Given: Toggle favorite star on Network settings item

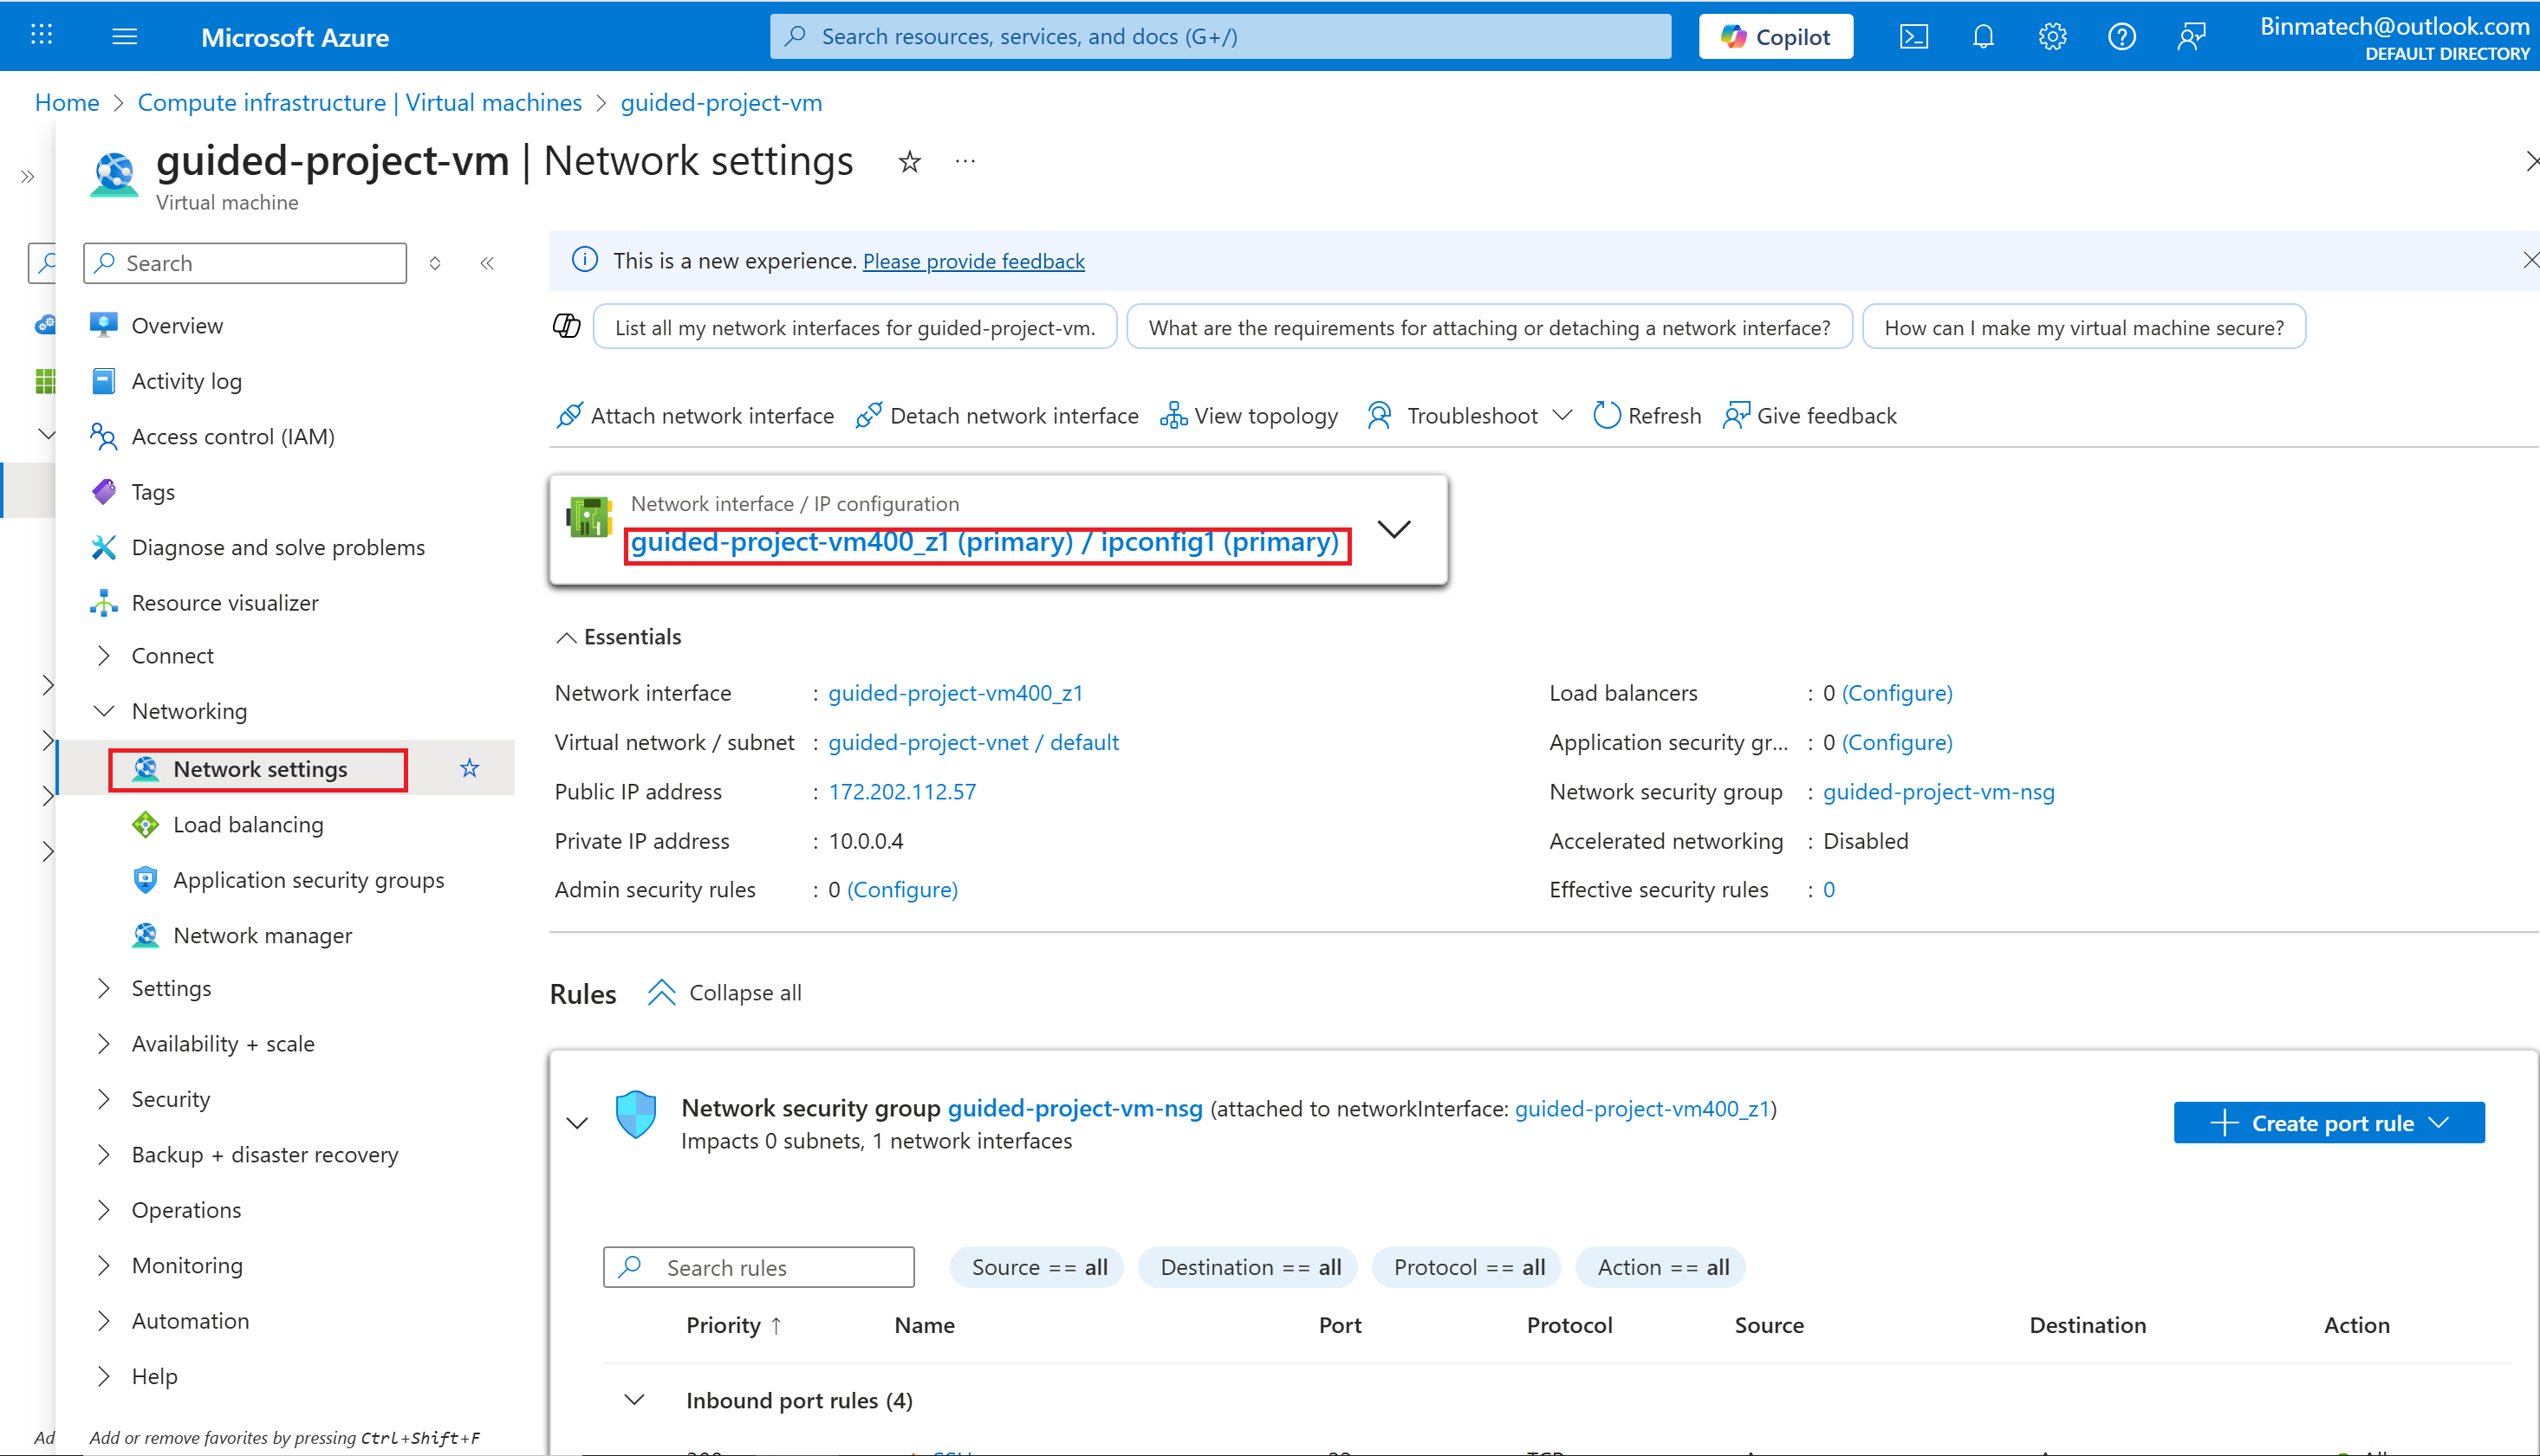Looking at the screenshot, I should click(469, 768).
